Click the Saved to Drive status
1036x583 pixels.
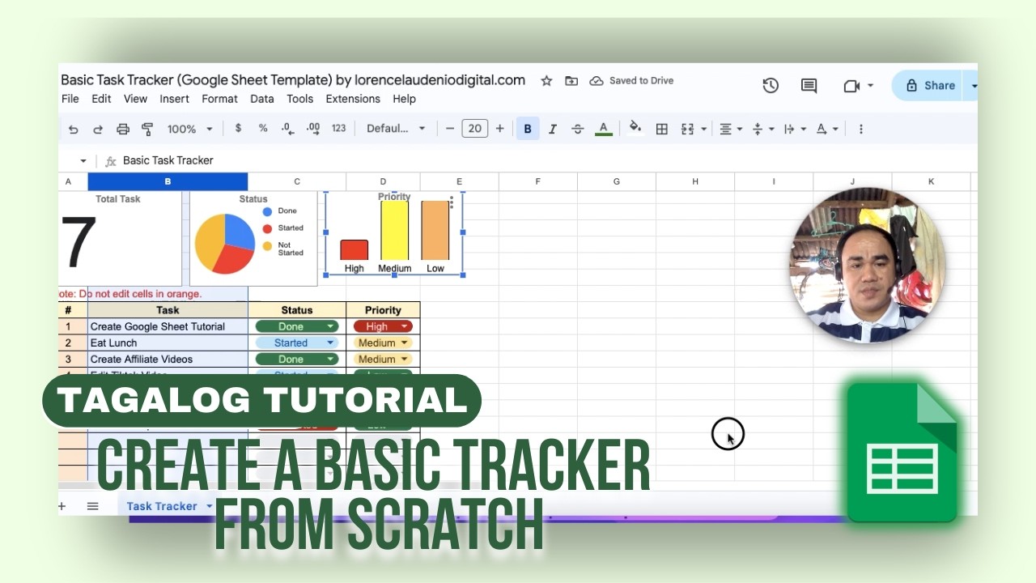632,80
